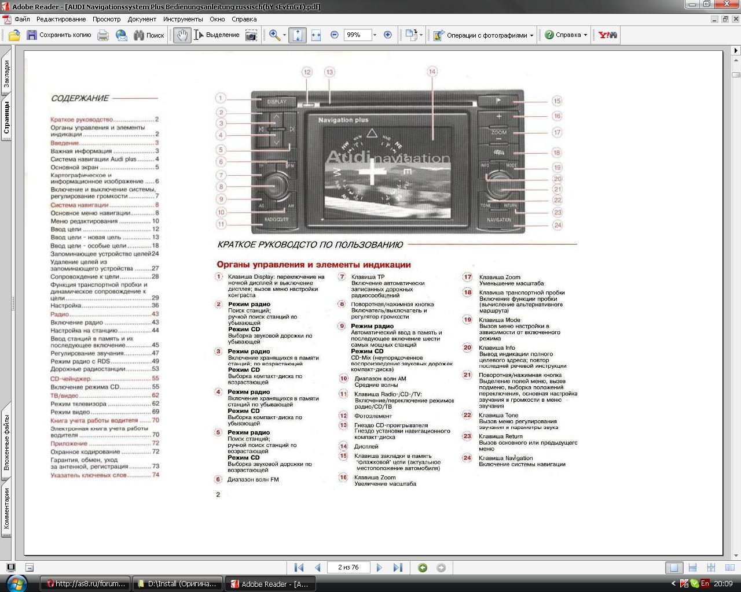
Task: Go to previous view with green arrow
Action: click(423, 568)
